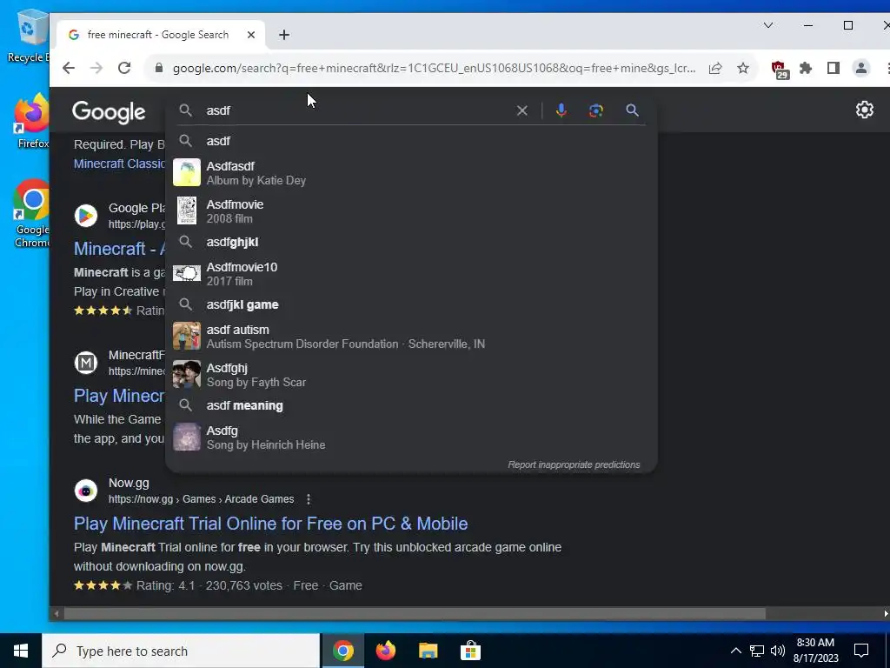
Task: Open the Windows Start menu
Action: pos(21,651)
